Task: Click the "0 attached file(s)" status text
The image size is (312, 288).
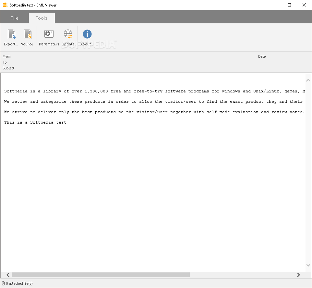Action: point(19,283)
